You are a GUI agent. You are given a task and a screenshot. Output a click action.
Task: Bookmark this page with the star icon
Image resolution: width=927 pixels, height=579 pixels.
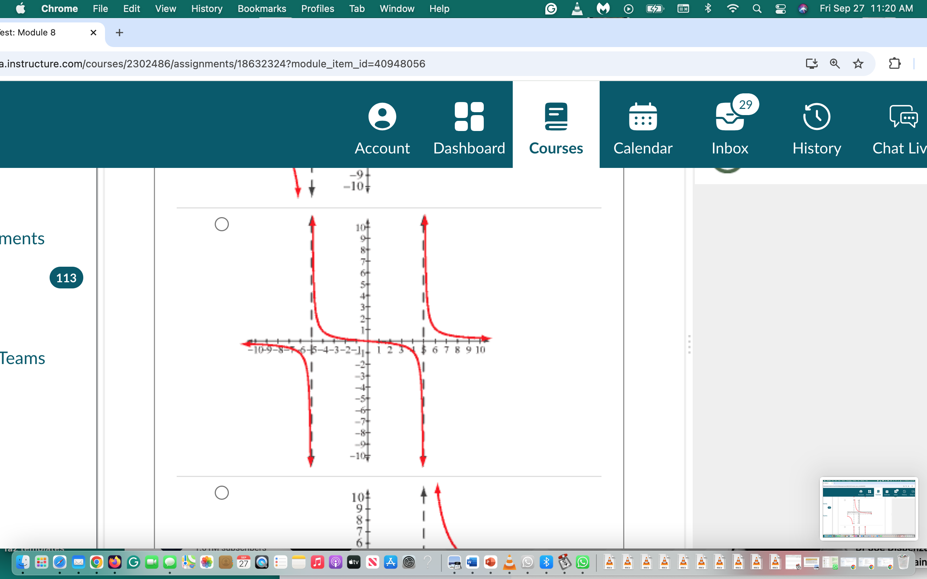point(858,64)
